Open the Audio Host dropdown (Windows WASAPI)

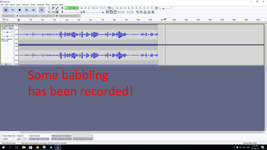(x=8, y=16)
